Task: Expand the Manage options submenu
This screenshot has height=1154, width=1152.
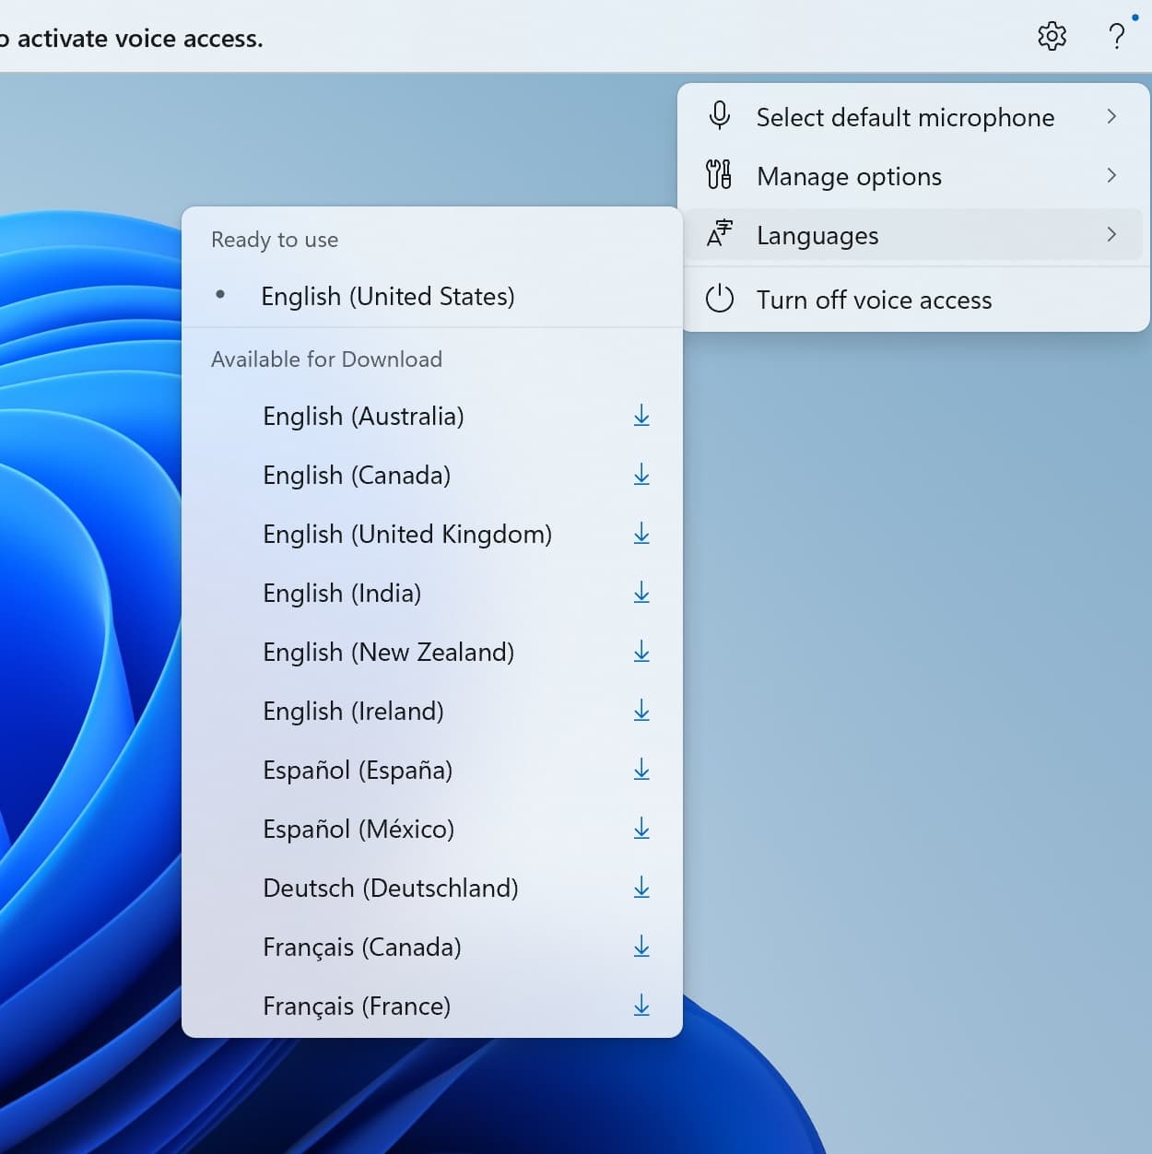Action: tap(1111, 176)
